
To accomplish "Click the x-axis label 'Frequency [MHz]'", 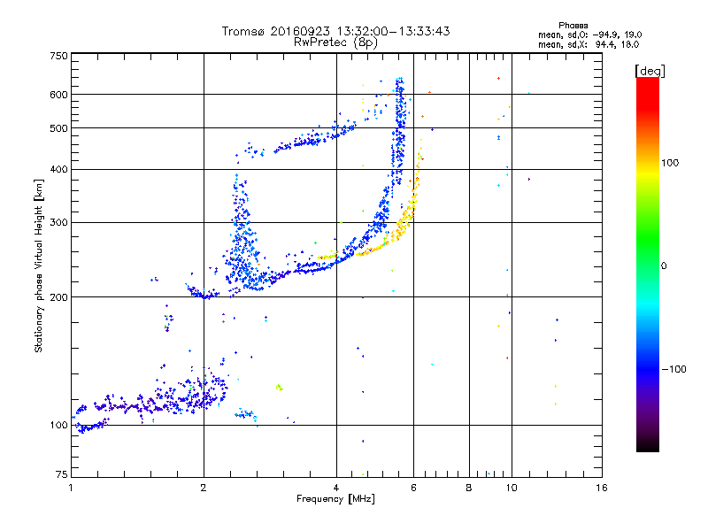I will click(x=335, y=499).
